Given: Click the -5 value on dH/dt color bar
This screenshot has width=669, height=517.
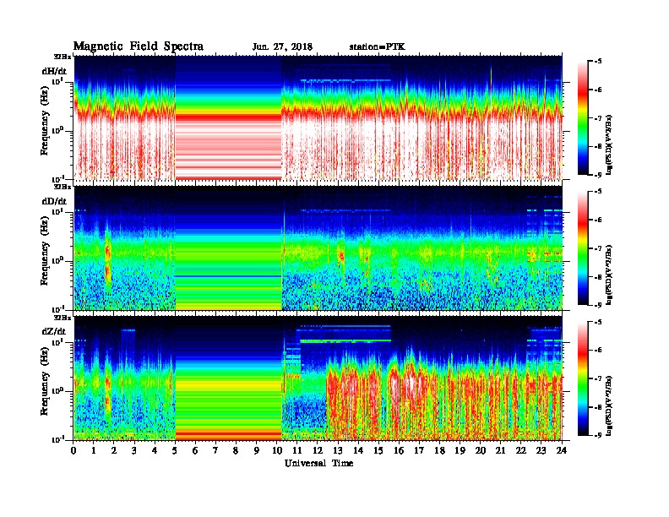Looking at the screenshot, I should 598,62.
